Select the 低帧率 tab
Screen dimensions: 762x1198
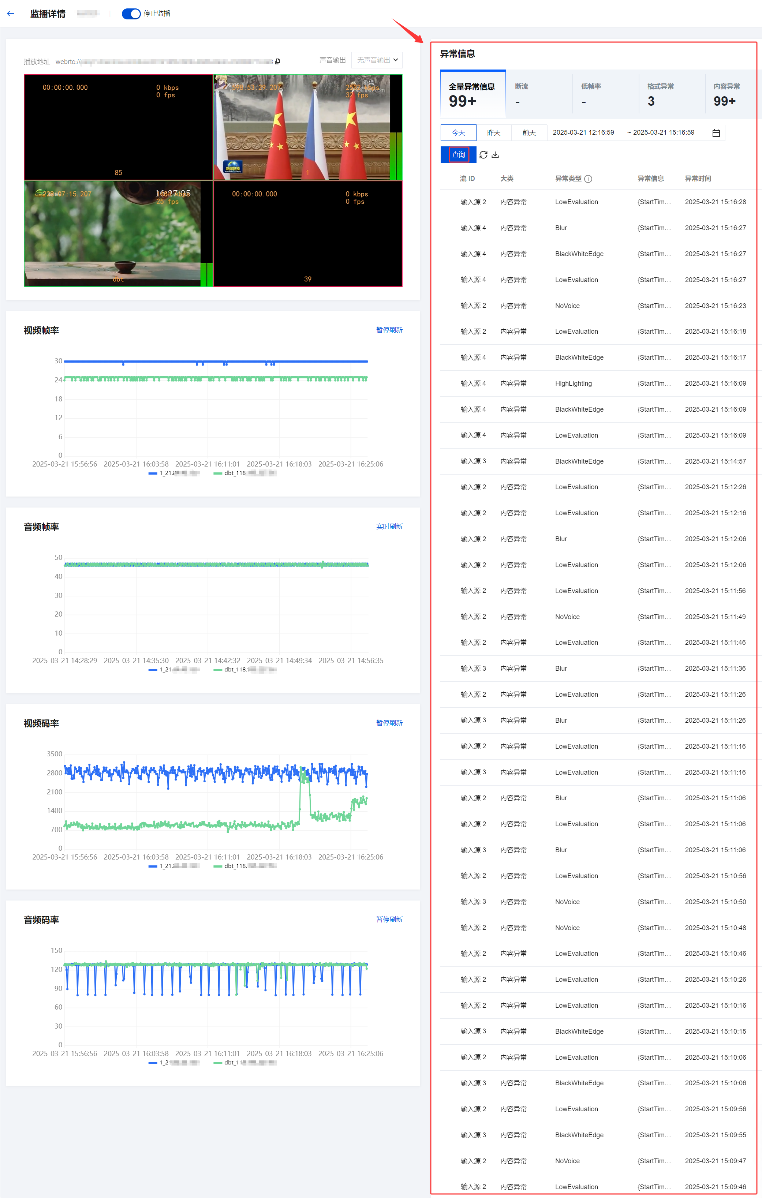point(605,94)
